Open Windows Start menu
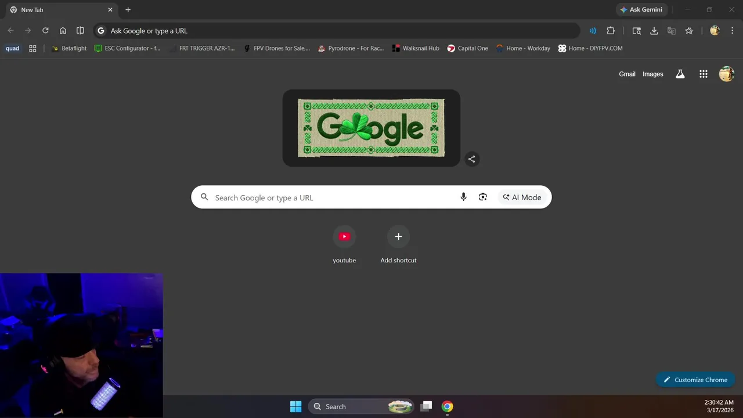The width and height of the screenshot is (743, 418). pos(295,406)
